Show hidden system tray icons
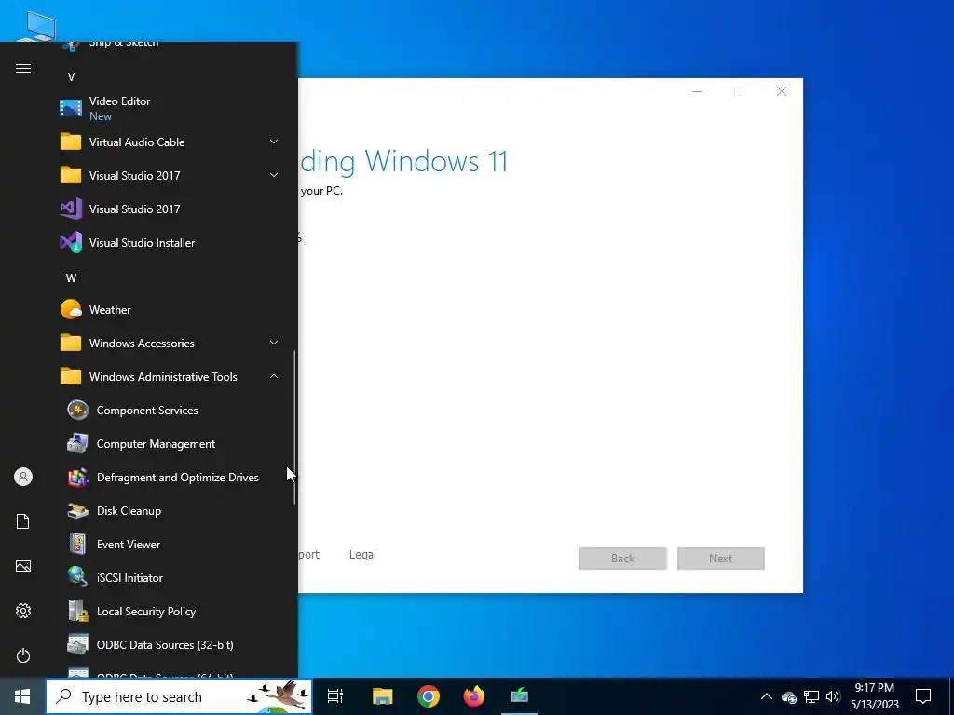The width and height of the screenshot is (954, 715). click(x=767, y=696)
